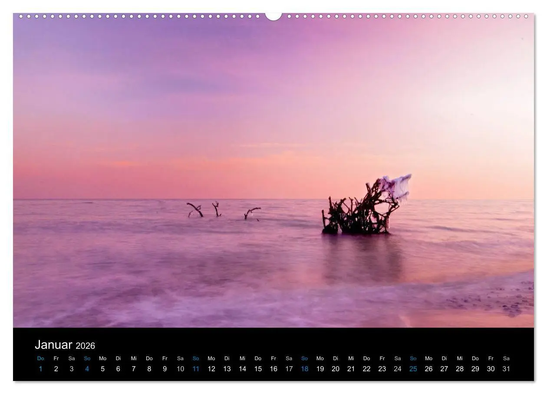Toggle the So header above date 25

[x=413, y=358]
